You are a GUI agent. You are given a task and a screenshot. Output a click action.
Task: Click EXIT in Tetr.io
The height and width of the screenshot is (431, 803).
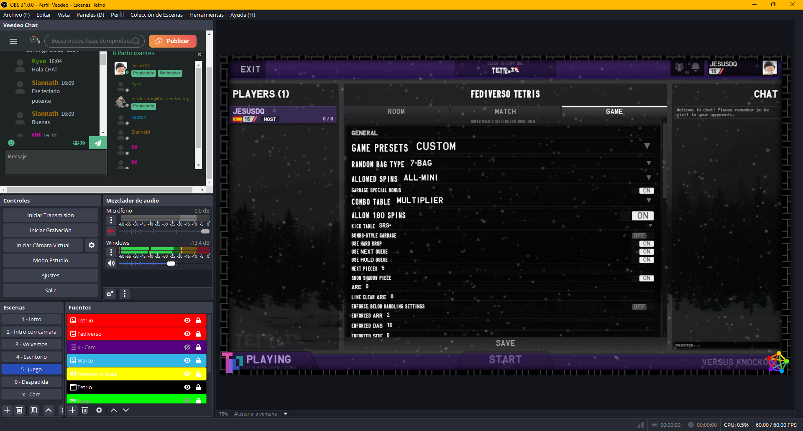point(250,69)
